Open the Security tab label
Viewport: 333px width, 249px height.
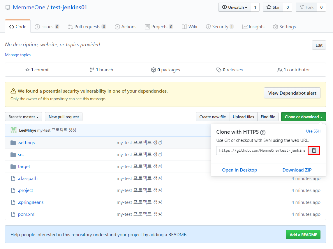tap(220, 27)
